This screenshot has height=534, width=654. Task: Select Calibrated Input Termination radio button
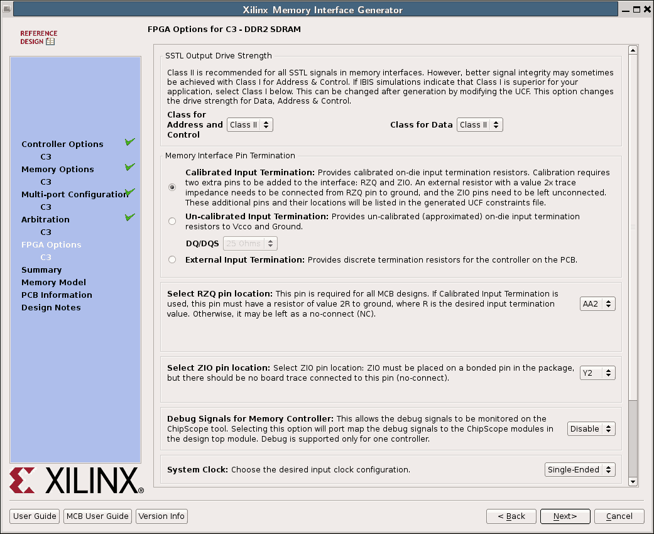[x=172, y=187]
